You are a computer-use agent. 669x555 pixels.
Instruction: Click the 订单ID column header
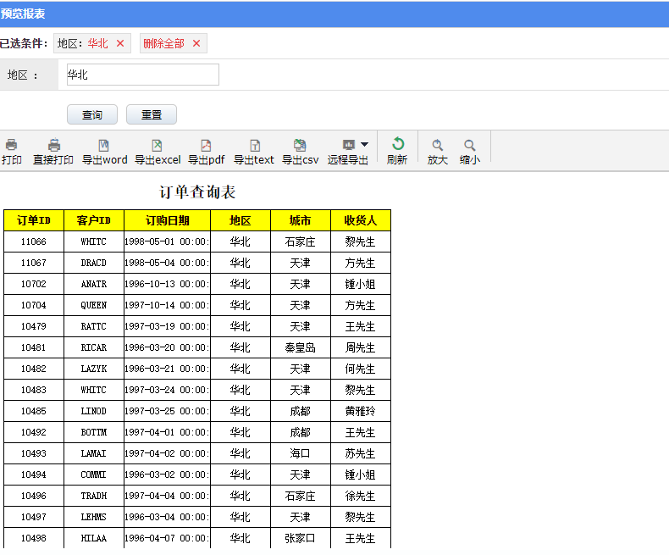click(x=34, y=220)
